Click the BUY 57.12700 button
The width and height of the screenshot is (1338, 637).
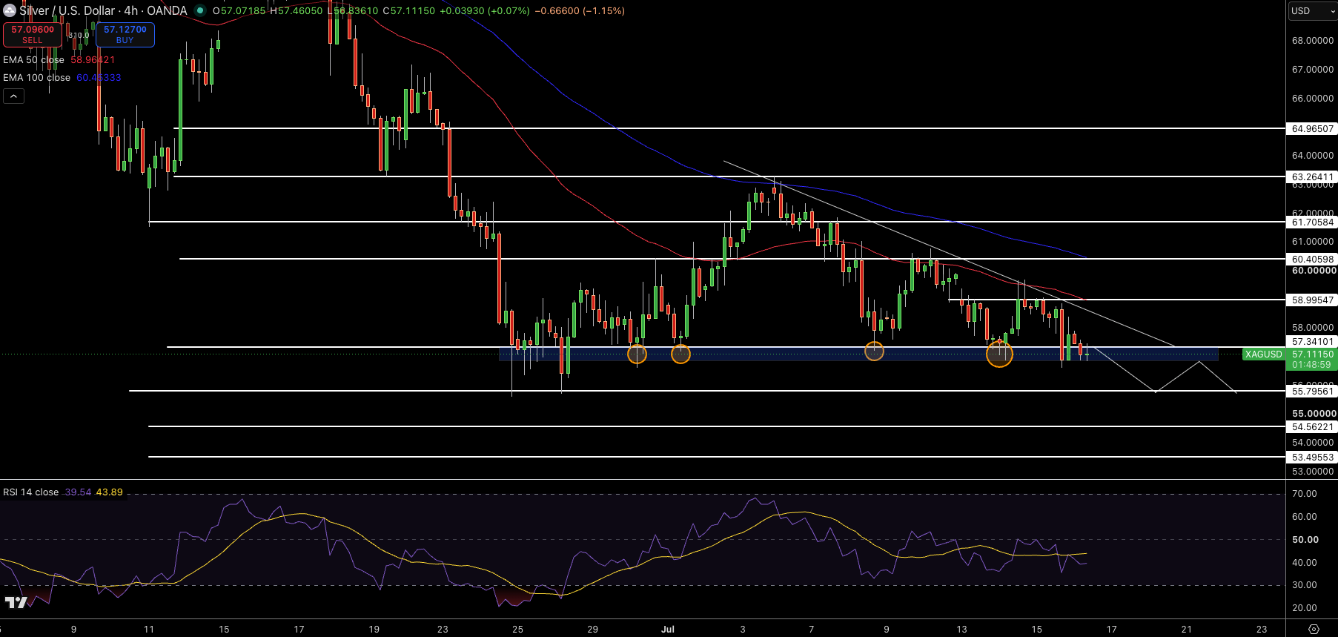(125, 34)
